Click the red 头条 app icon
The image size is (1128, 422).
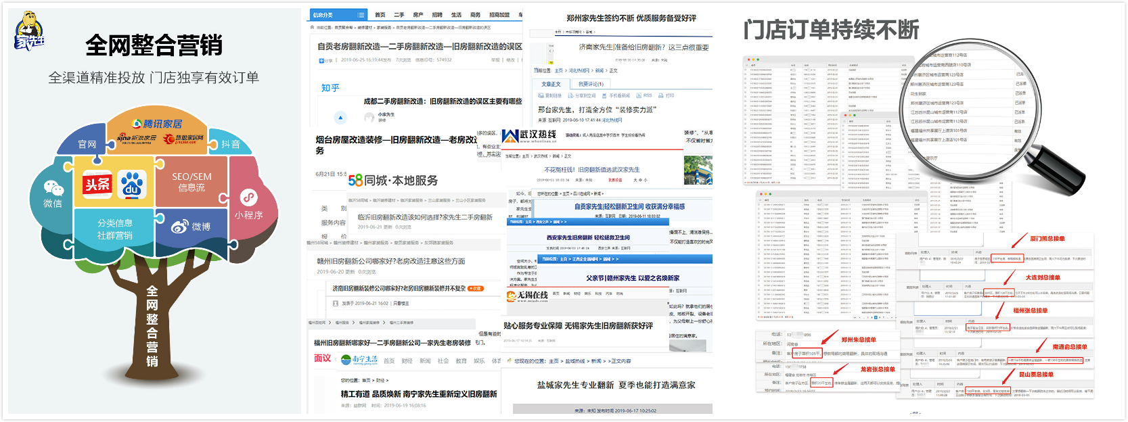coord(97,184)
